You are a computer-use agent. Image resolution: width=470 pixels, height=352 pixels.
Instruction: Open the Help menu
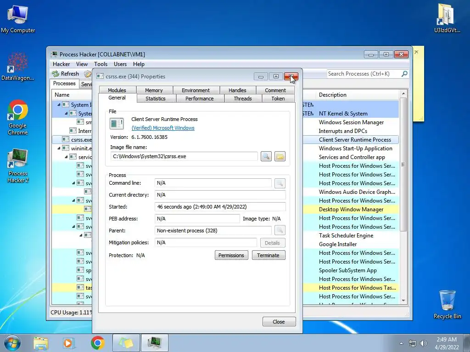click(x=139, y=64)
